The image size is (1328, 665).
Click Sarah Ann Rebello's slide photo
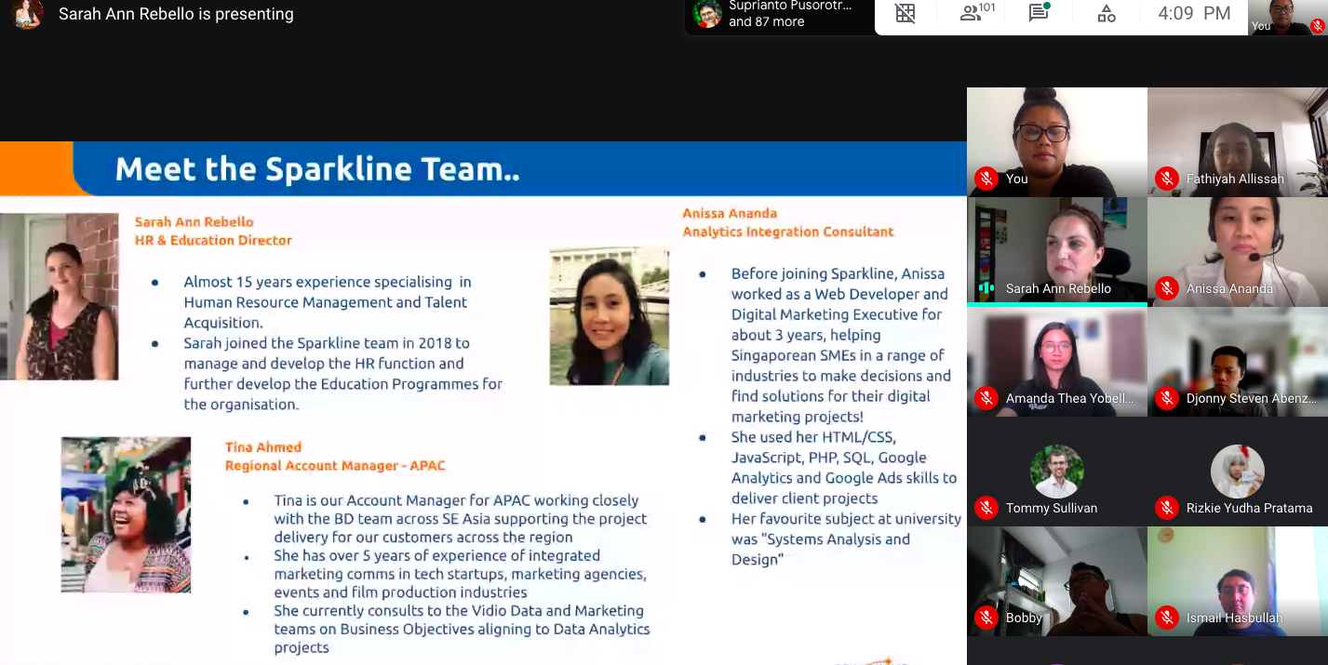point(59,297)
